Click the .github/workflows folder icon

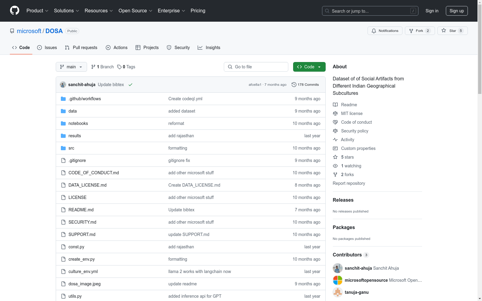63,99
